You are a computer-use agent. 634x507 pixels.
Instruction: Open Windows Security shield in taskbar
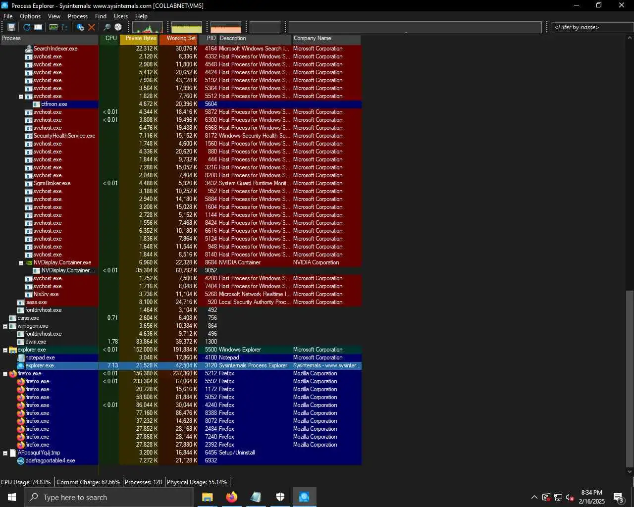click(280, 497)
